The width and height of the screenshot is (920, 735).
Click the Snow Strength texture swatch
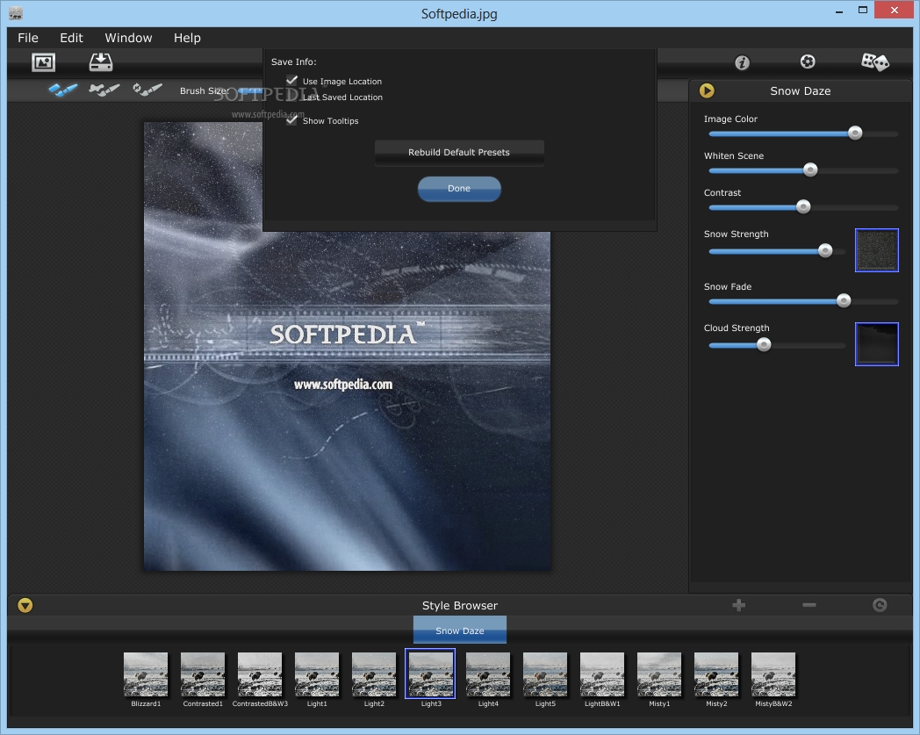(x=877, y=250)
